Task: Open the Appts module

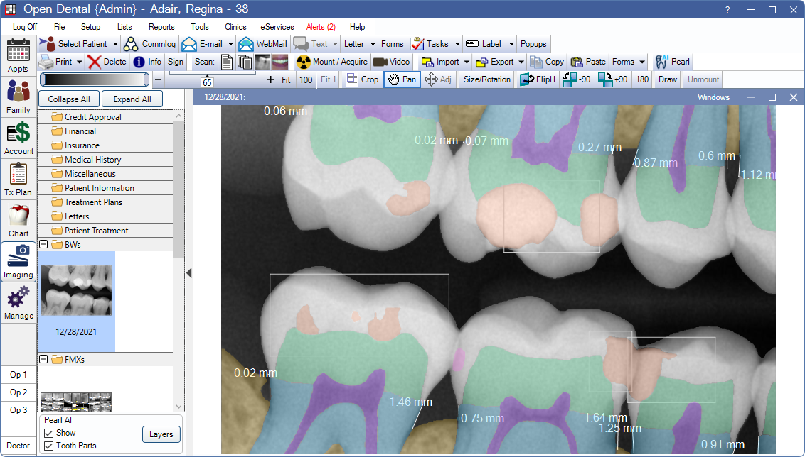Action: click(x=18, y=55)
